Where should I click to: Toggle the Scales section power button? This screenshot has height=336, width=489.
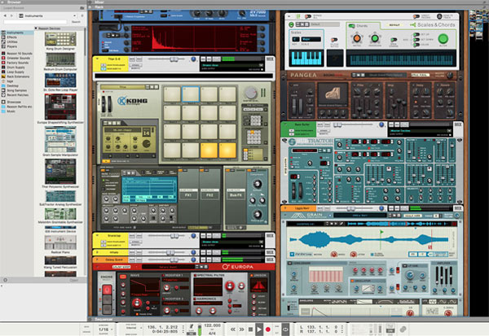tap(291, 25)
